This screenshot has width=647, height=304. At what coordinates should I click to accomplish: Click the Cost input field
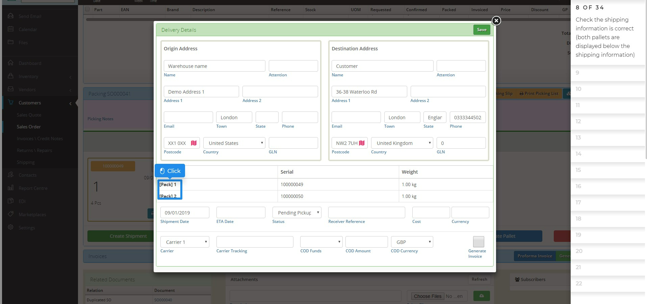click(431, 212)
